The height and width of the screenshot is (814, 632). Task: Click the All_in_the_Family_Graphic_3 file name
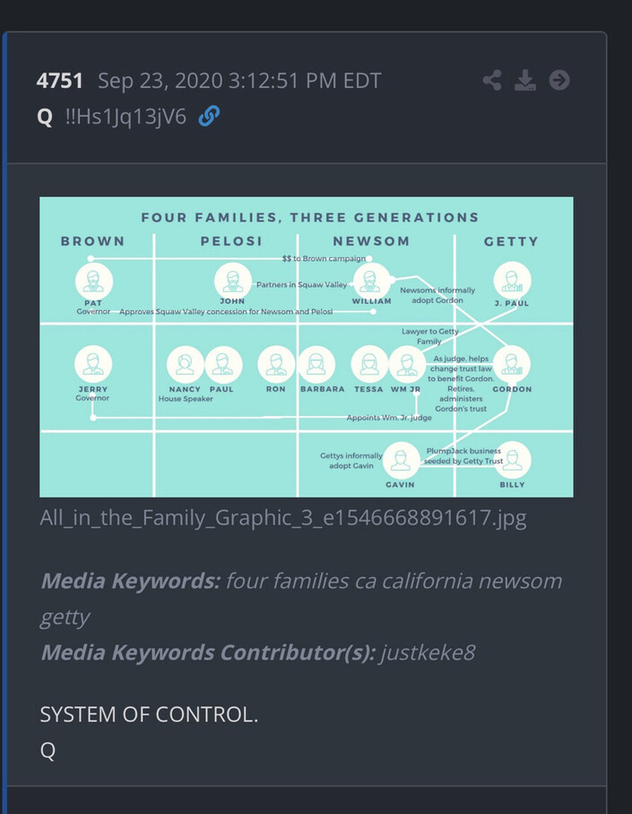tap(283, 518)
